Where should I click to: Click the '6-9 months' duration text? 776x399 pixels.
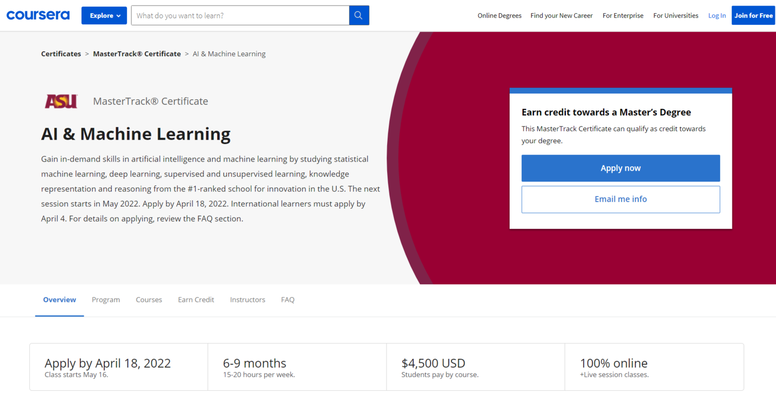coord(254,363)
